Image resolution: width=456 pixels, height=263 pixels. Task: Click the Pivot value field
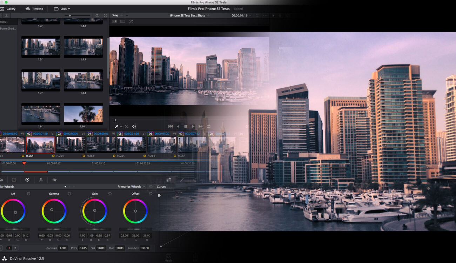[x=83, y=248]
